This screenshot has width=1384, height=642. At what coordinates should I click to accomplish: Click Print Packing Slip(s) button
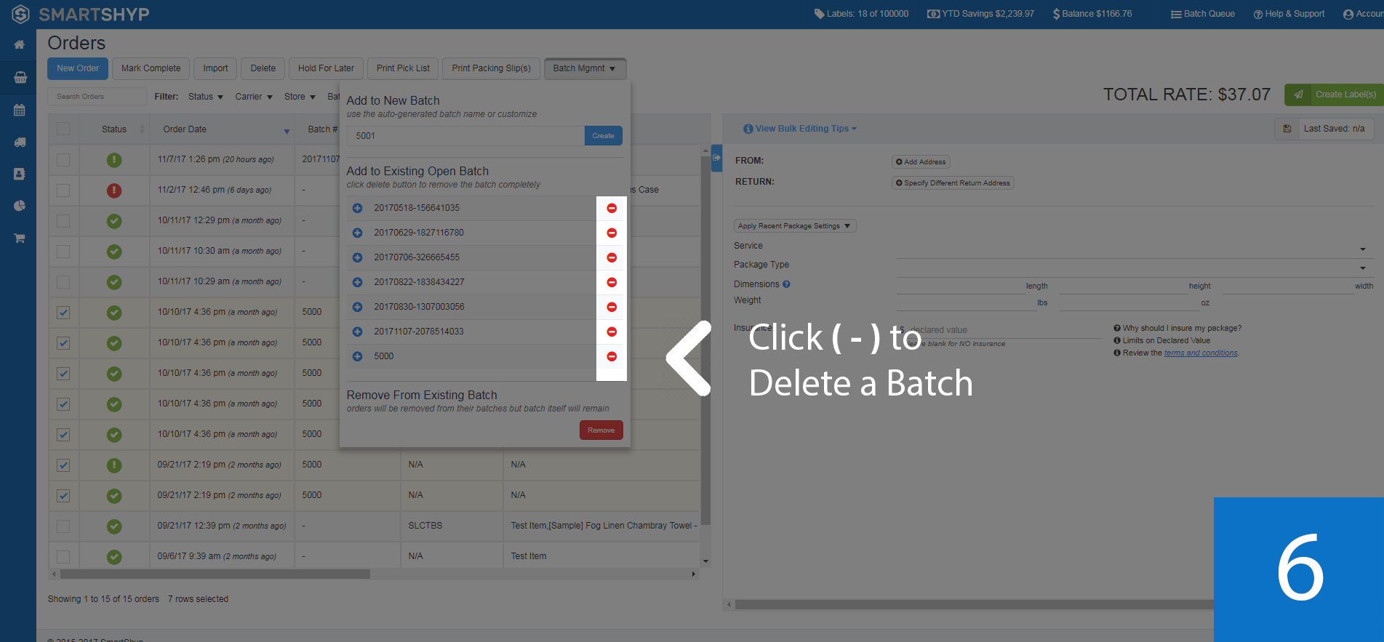click(x=491, y=68)
